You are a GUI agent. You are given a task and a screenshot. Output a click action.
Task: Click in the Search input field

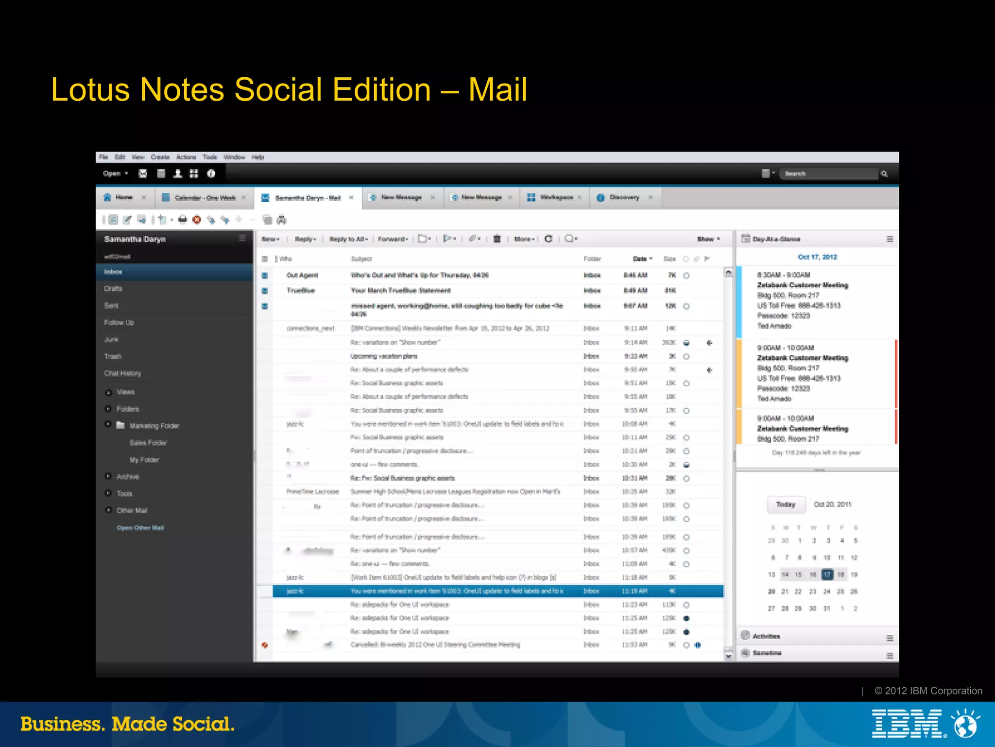click(x=829, y=174)
